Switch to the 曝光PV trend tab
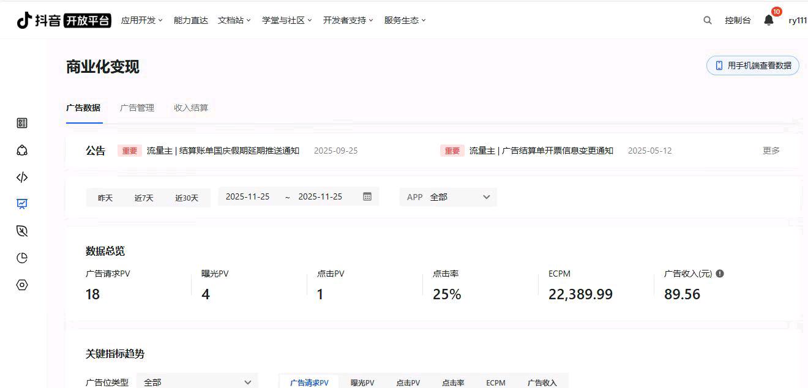The height and width of the screenshot is (388, 808). point(362,382)
